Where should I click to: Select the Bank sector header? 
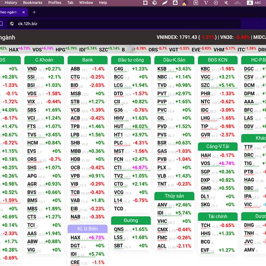pos(87,60)
